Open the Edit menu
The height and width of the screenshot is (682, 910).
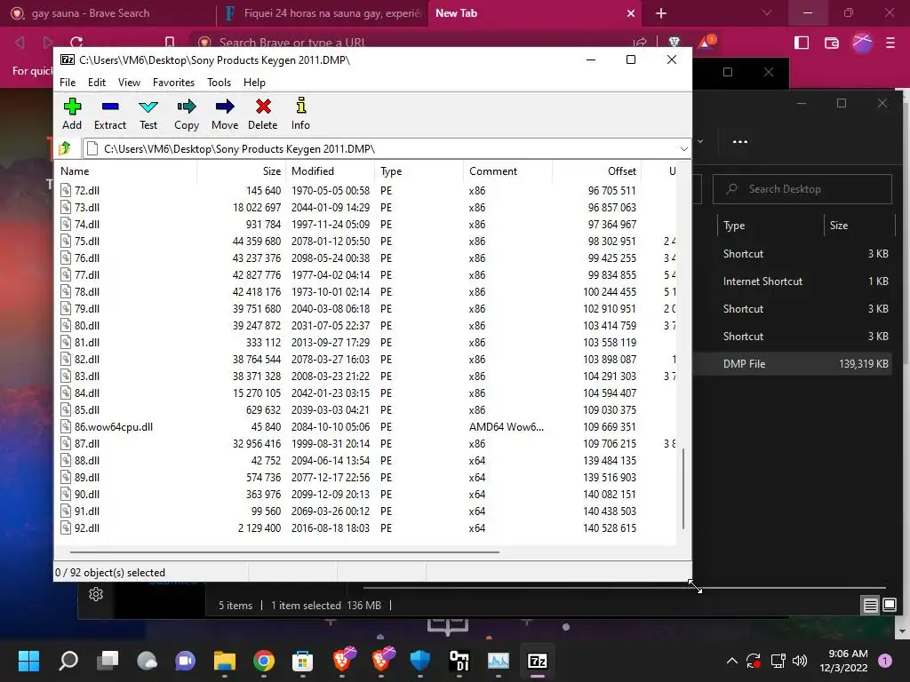coord(96,83)
